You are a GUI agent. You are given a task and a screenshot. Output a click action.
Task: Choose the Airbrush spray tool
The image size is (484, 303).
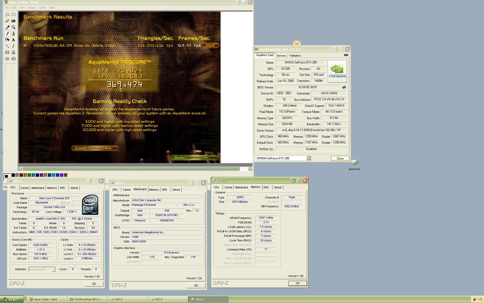coord(7,40)
